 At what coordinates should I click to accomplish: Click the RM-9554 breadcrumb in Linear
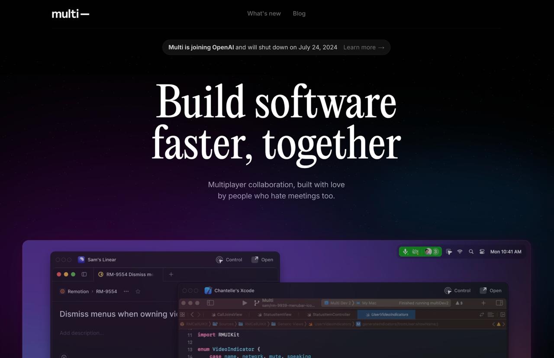pyautogui.click(x=106, y=291)
